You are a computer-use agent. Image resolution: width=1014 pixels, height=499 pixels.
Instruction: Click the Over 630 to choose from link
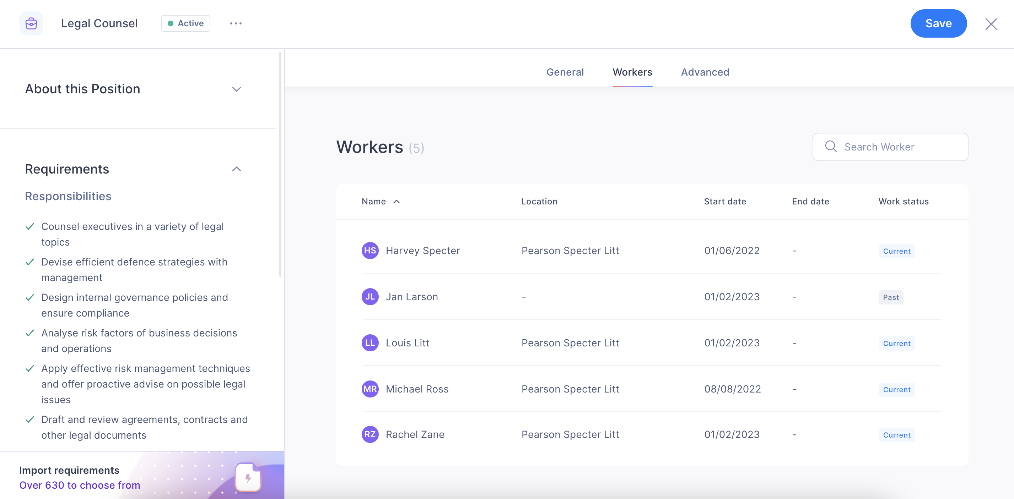(80, 485)
